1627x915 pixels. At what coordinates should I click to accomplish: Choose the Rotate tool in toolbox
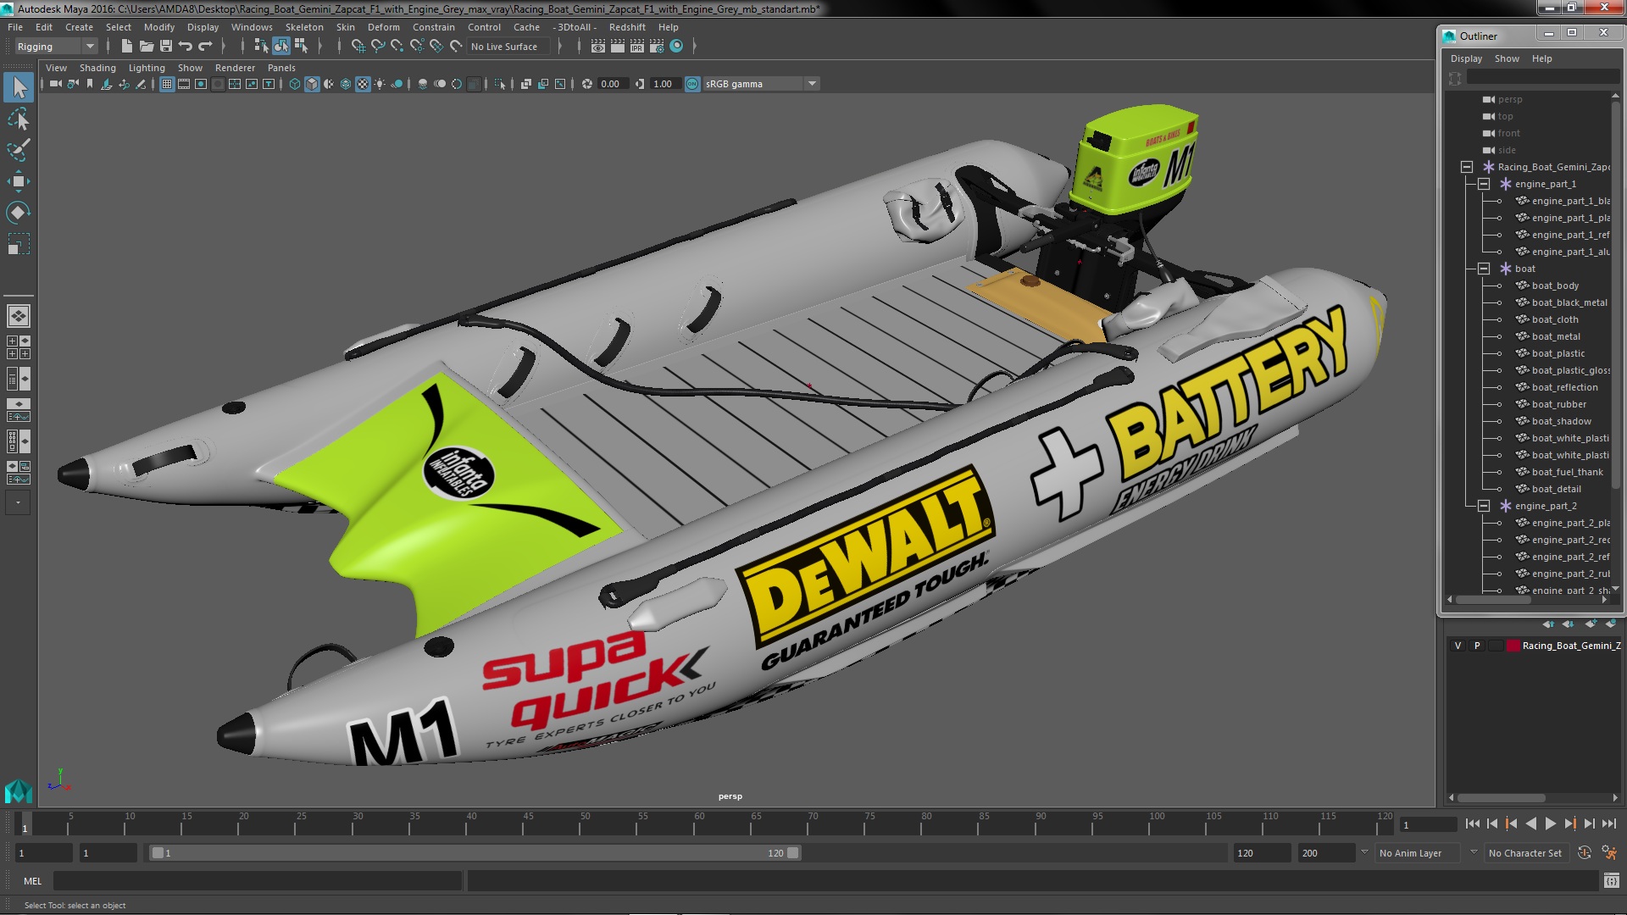(19, 213)
